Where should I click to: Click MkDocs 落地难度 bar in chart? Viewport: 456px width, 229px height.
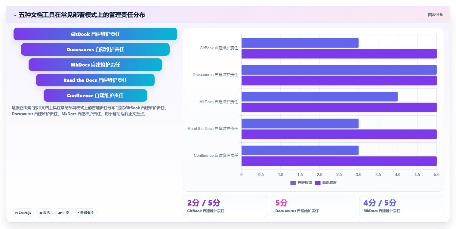coord(339,107)
